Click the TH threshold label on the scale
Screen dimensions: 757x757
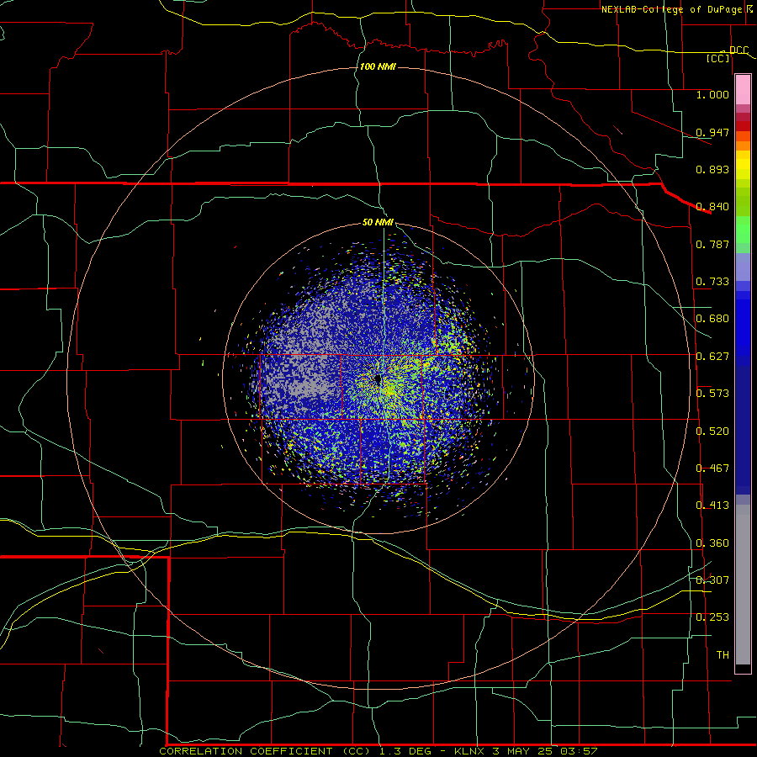click(723, 655)
